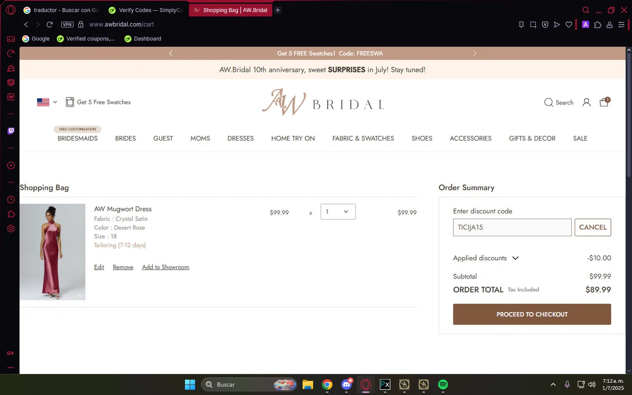
Task: Open BRIDESMAIDS menu
Action: point(78,139)
